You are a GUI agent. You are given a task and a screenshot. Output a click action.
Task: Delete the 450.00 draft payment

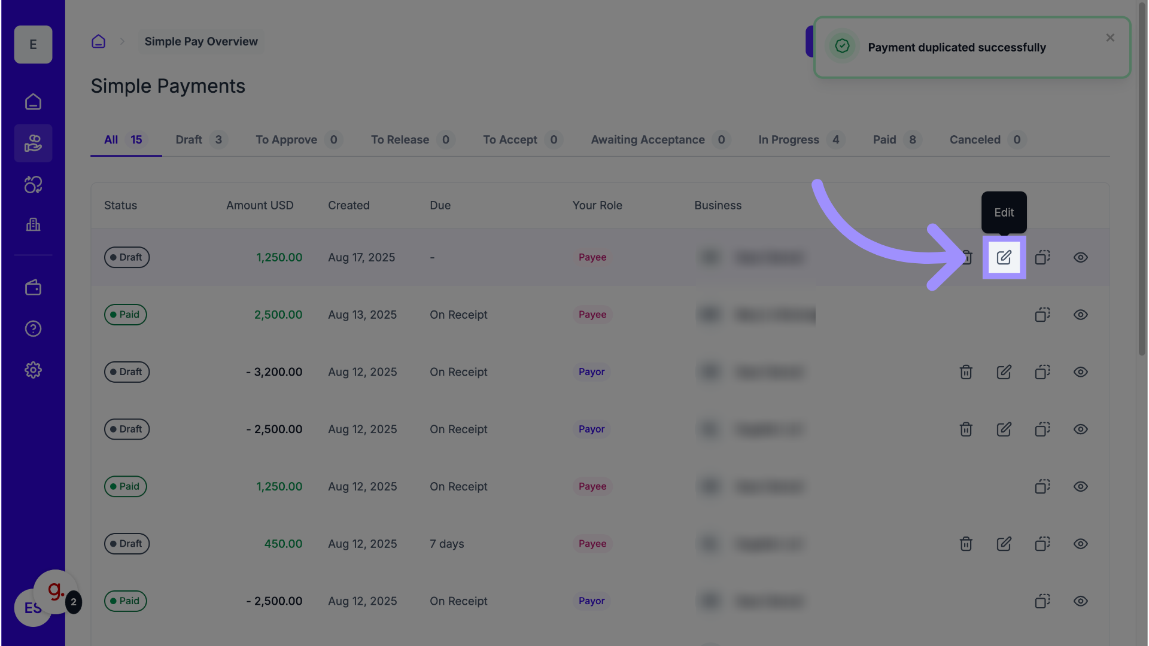coord(965,544)
